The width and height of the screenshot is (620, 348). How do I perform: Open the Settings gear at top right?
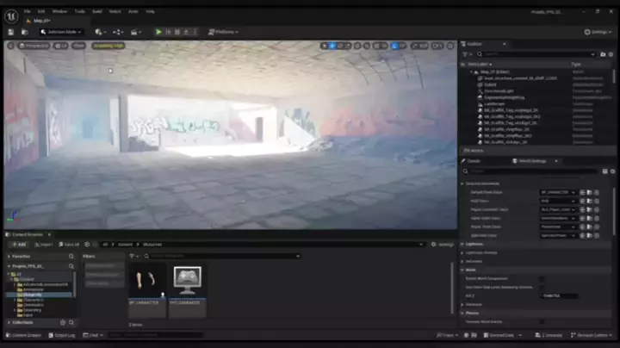pyautogui.click(x=598, y=32)
